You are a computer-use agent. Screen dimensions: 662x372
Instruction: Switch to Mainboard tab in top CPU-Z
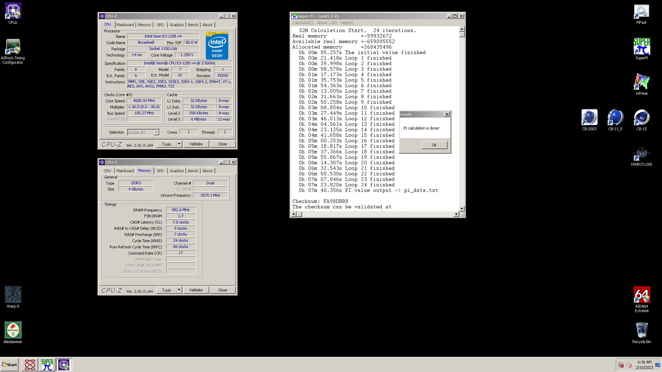tap(125, 25)
